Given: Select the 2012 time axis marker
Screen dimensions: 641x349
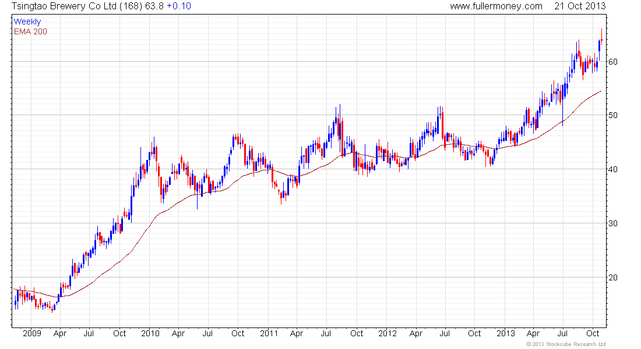Looking at the screenshot, I should click(x=387, y=334).
